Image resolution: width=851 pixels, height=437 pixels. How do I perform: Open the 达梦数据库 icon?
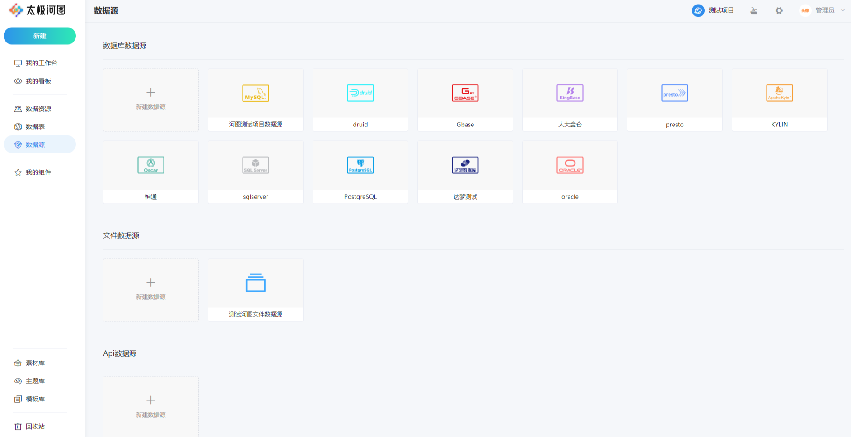[465, 165]
